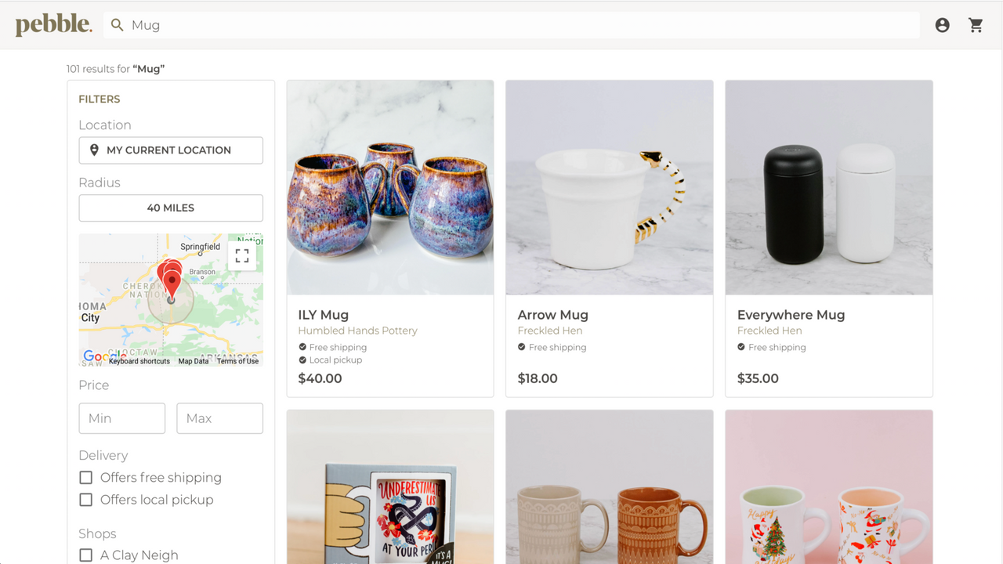This screenshot has height=564, width=1003.
Task: Click the Freckled Hen link under Arrow Mug
Action: pos(552,330)
